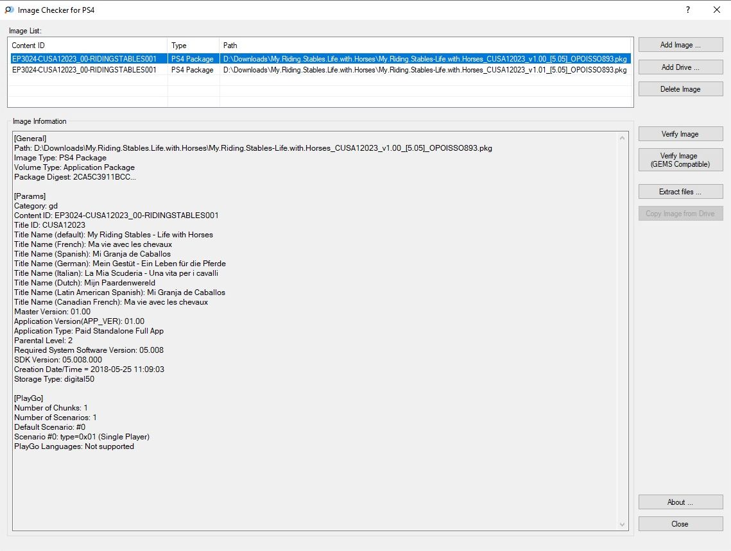The image size is (731, 551).
Task: Click the Image Information group label
Action: (x=40, y=121)
